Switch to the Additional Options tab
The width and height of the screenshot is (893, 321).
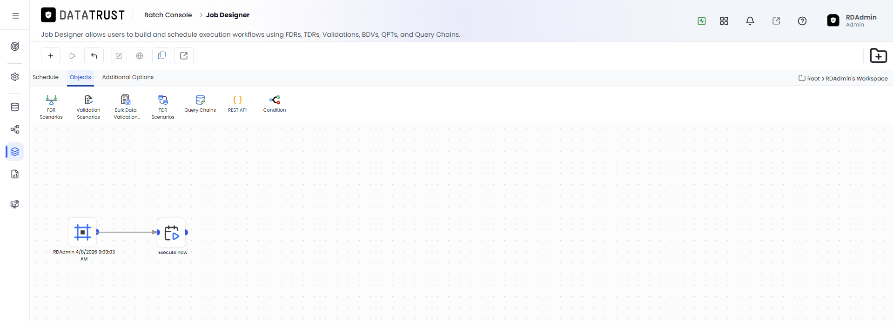128,77
